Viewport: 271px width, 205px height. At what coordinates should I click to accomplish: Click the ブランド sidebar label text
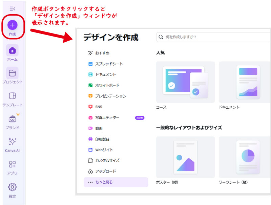(12, 128)
